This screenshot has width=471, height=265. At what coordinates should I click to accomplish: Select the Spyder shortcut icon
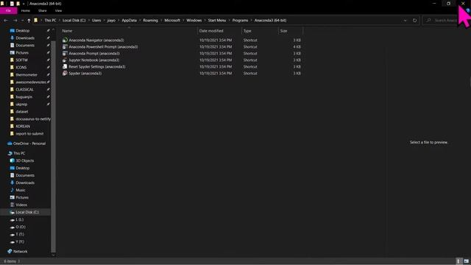point(65,73)
